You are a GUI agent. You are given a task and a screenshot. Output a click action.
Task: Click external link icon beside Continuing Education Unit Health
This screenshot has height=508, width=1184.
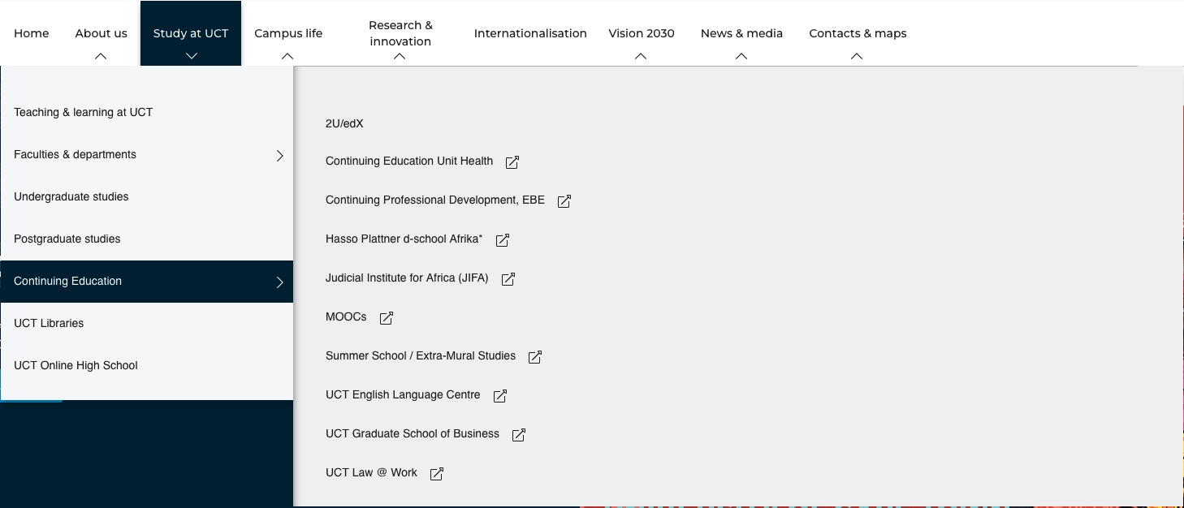[x=512, y=162]
